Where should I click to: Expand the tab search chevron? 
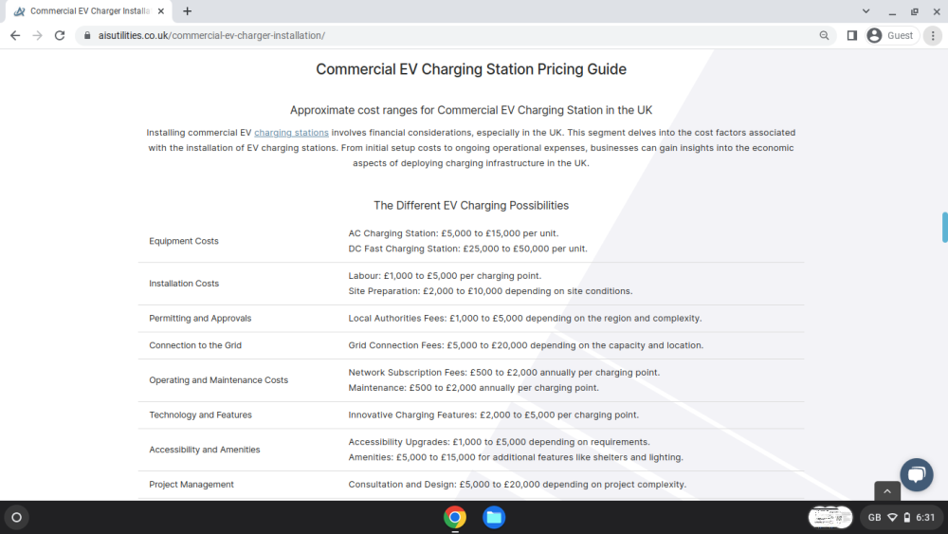click(866, 10)
